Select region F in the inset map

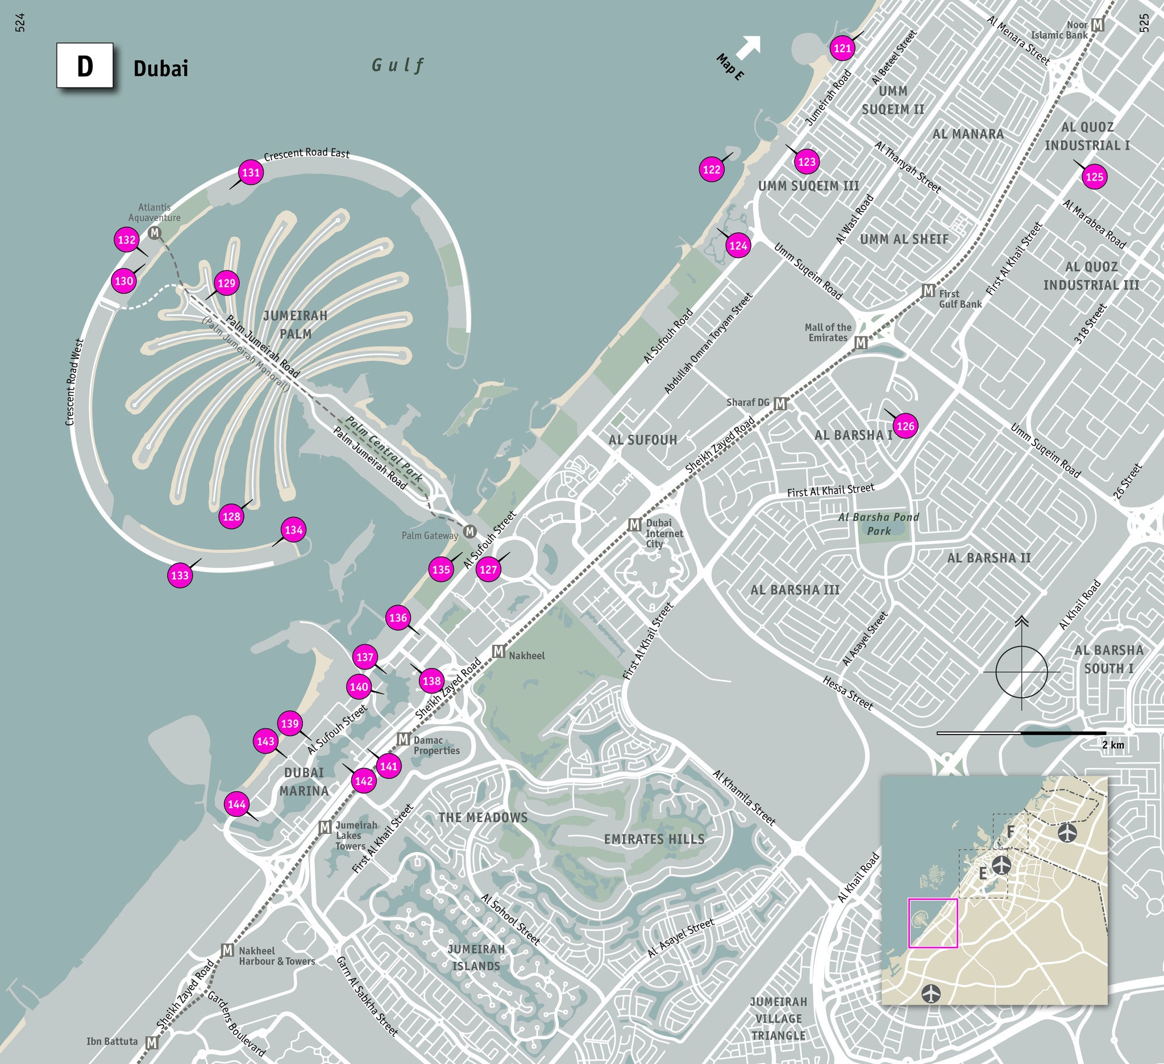[x=1011, y=832]
